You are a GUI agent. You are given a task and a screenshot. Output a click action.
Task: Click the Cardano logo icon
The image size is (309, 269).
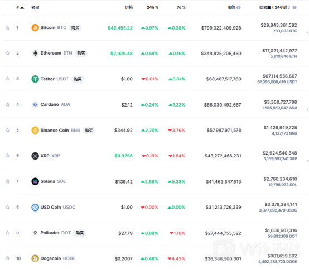pyautogui.click(x=35, y=104)
